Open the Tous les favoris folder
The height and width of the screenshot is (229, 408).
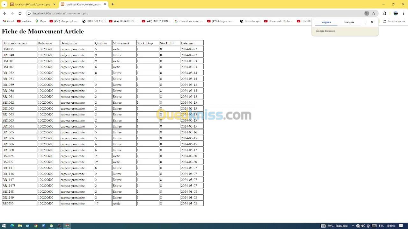click(x=394, y=21)
